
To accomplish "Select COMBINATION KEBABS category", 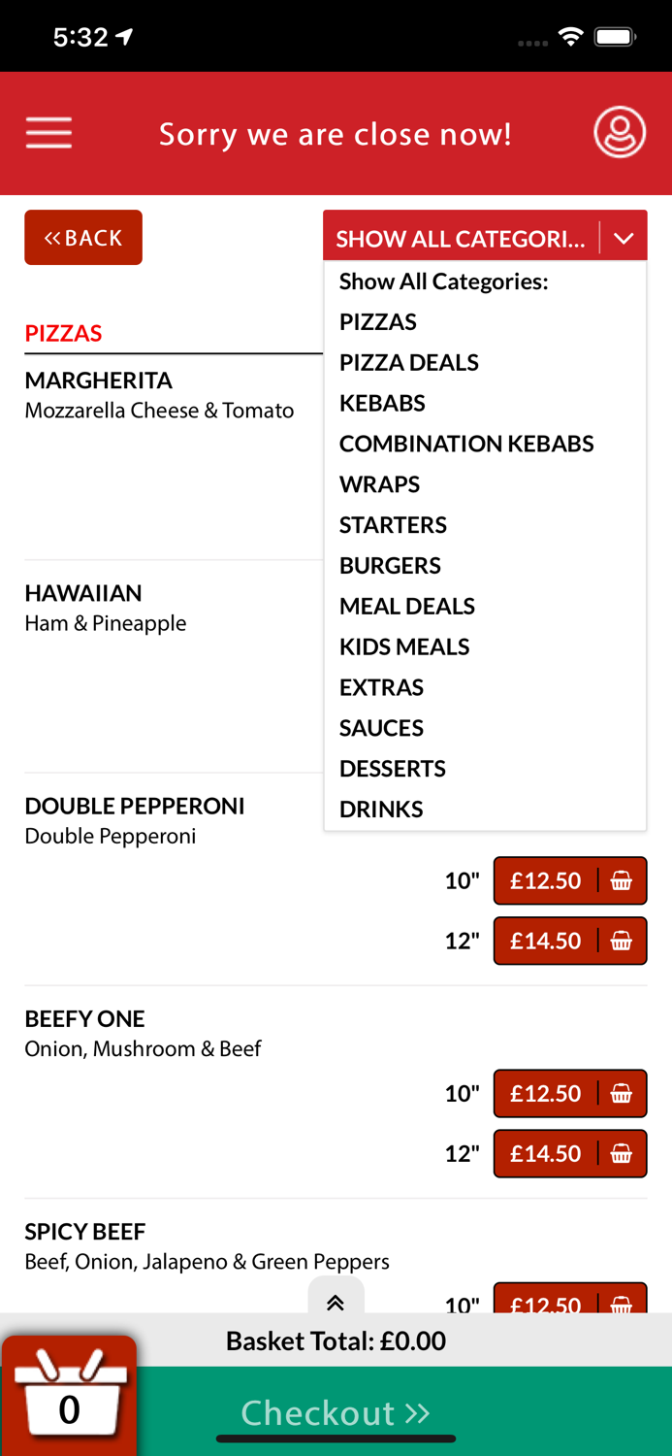I will 466,444.
